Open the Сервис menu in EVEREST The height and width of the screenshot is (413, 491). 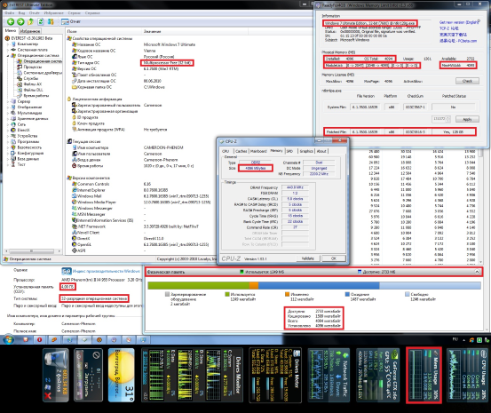click(x=75, y=12)
